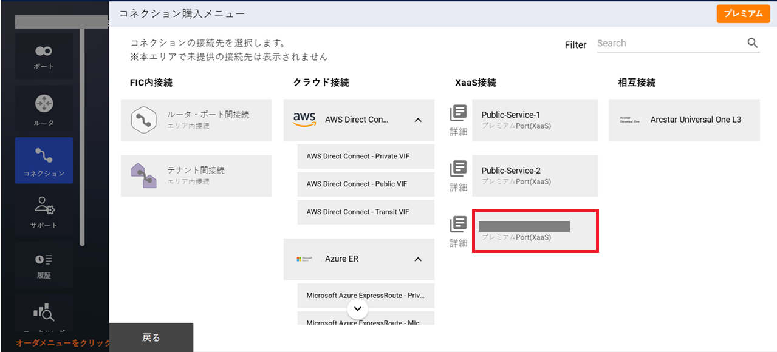Choose ルータ・ポート間接続 connection card
This screenshot has width=777, height=352.
[196, 120]
